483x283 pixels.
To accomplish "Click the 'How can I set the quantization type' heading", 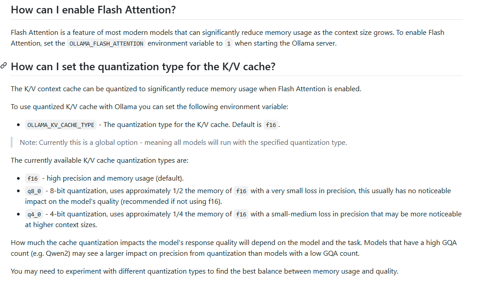I will pos(143,67).
